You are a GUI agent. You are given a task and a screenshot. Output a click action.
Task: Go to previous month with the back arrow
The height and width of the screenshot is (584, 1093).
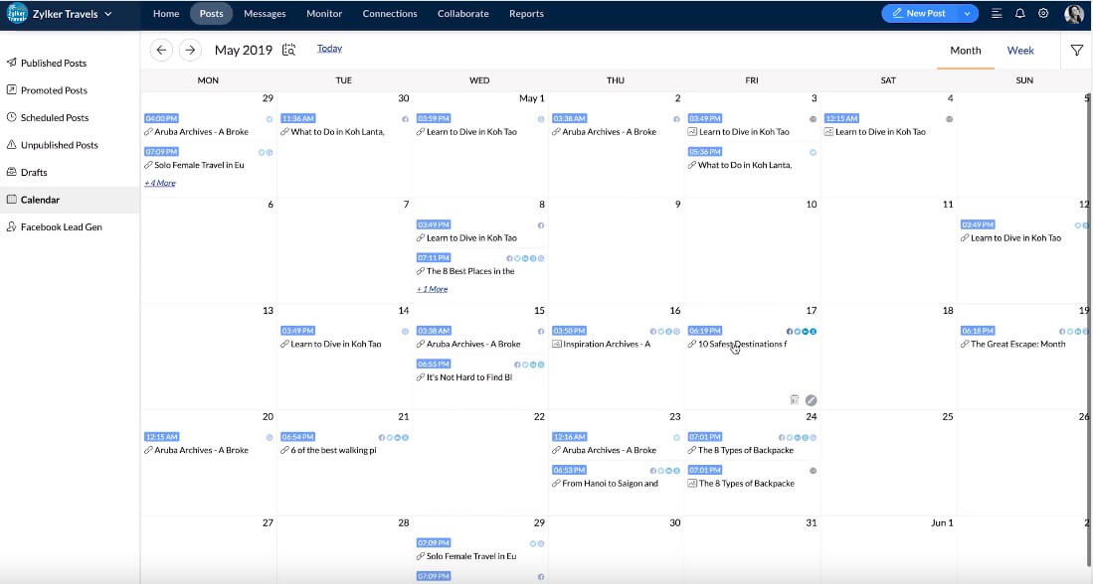[x=159, y=49]
